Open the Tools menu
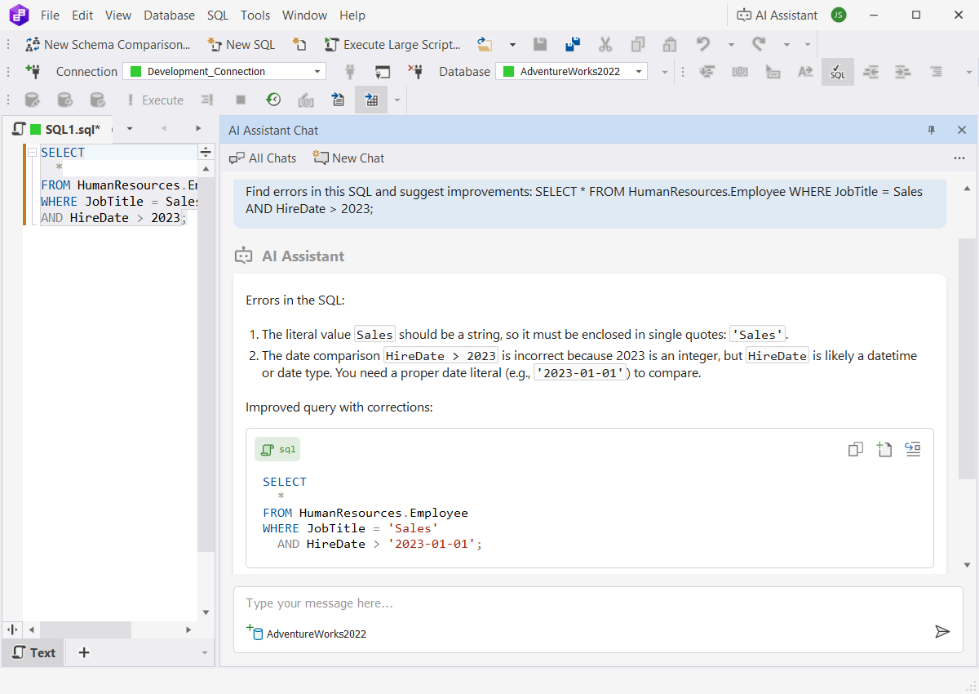The image size is (979, 694). coord(255,15)
